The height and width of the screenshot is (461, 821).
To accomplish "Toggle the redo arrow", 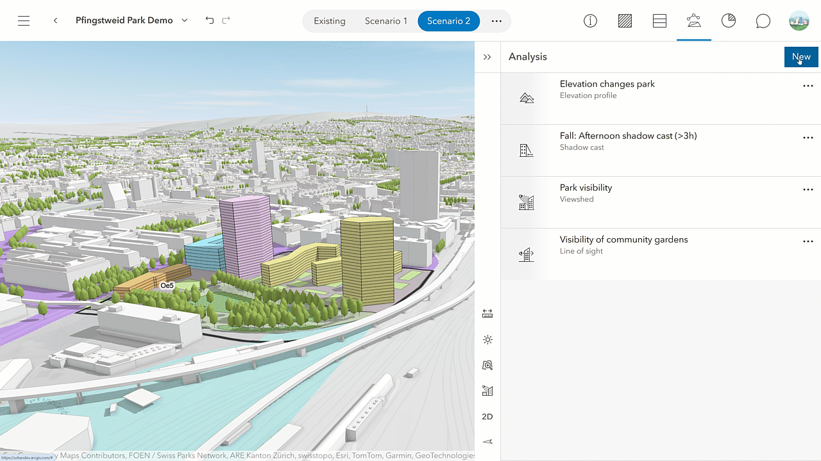I will point(226,20).
